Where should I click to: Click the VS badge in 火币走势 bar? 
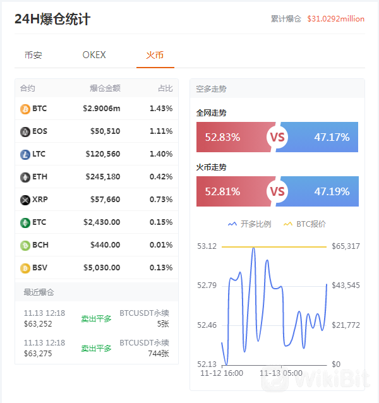(x=277, y=191)
